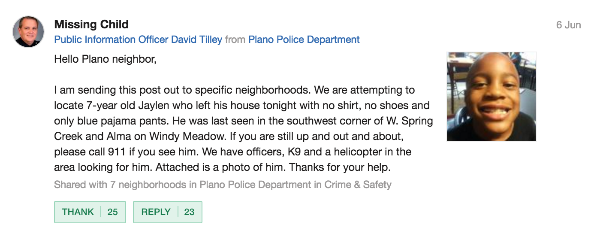Click the "6 Jun" post date

(x=568, y=25)
